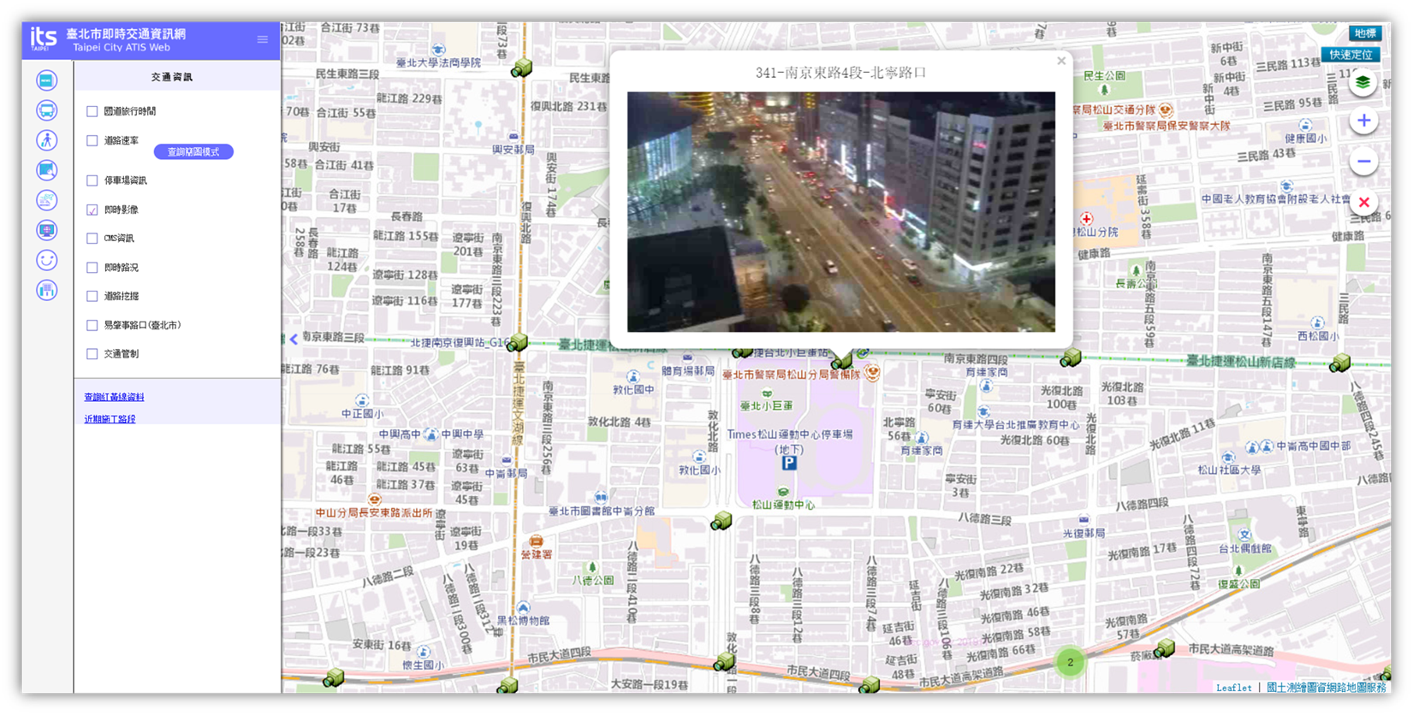Open the smiley face sidebar icon

click(47, 260)
